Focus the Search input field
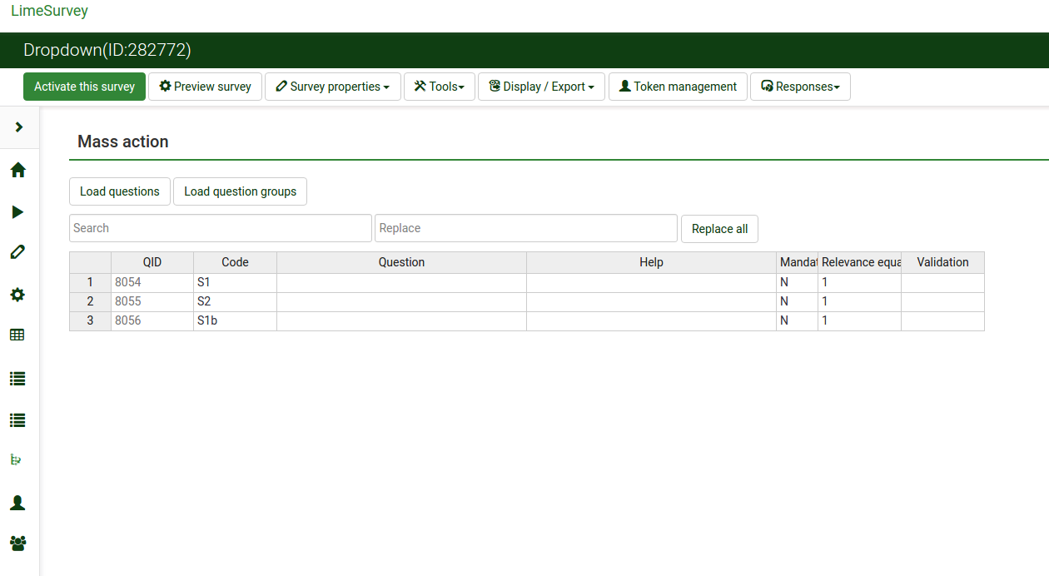 click(221, 228)
